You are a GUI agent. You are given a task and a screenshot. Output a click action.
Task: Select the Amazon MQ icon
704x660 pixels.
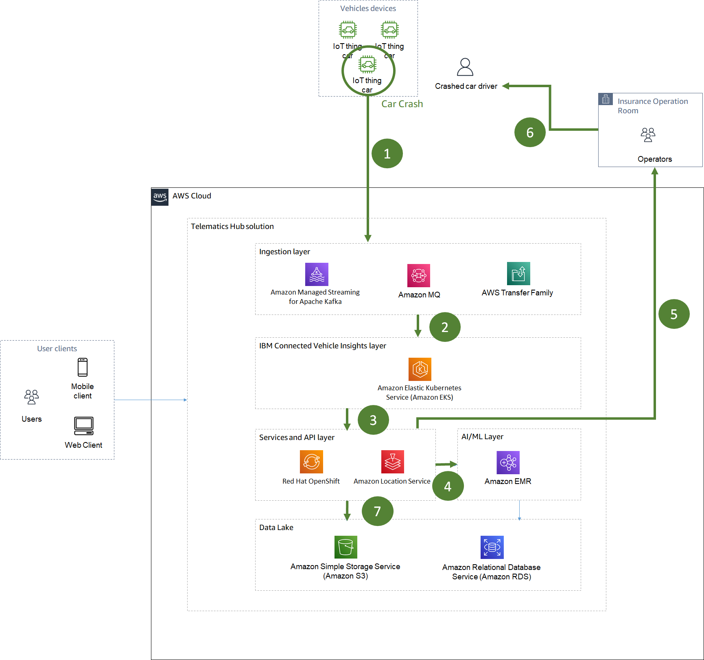pyautogui.click(x=419, y=275)
